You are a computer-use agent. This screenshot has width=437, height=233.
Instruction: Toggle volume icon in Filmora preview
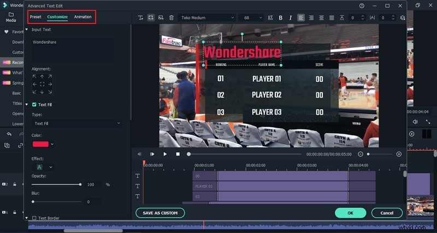point(415,122)
